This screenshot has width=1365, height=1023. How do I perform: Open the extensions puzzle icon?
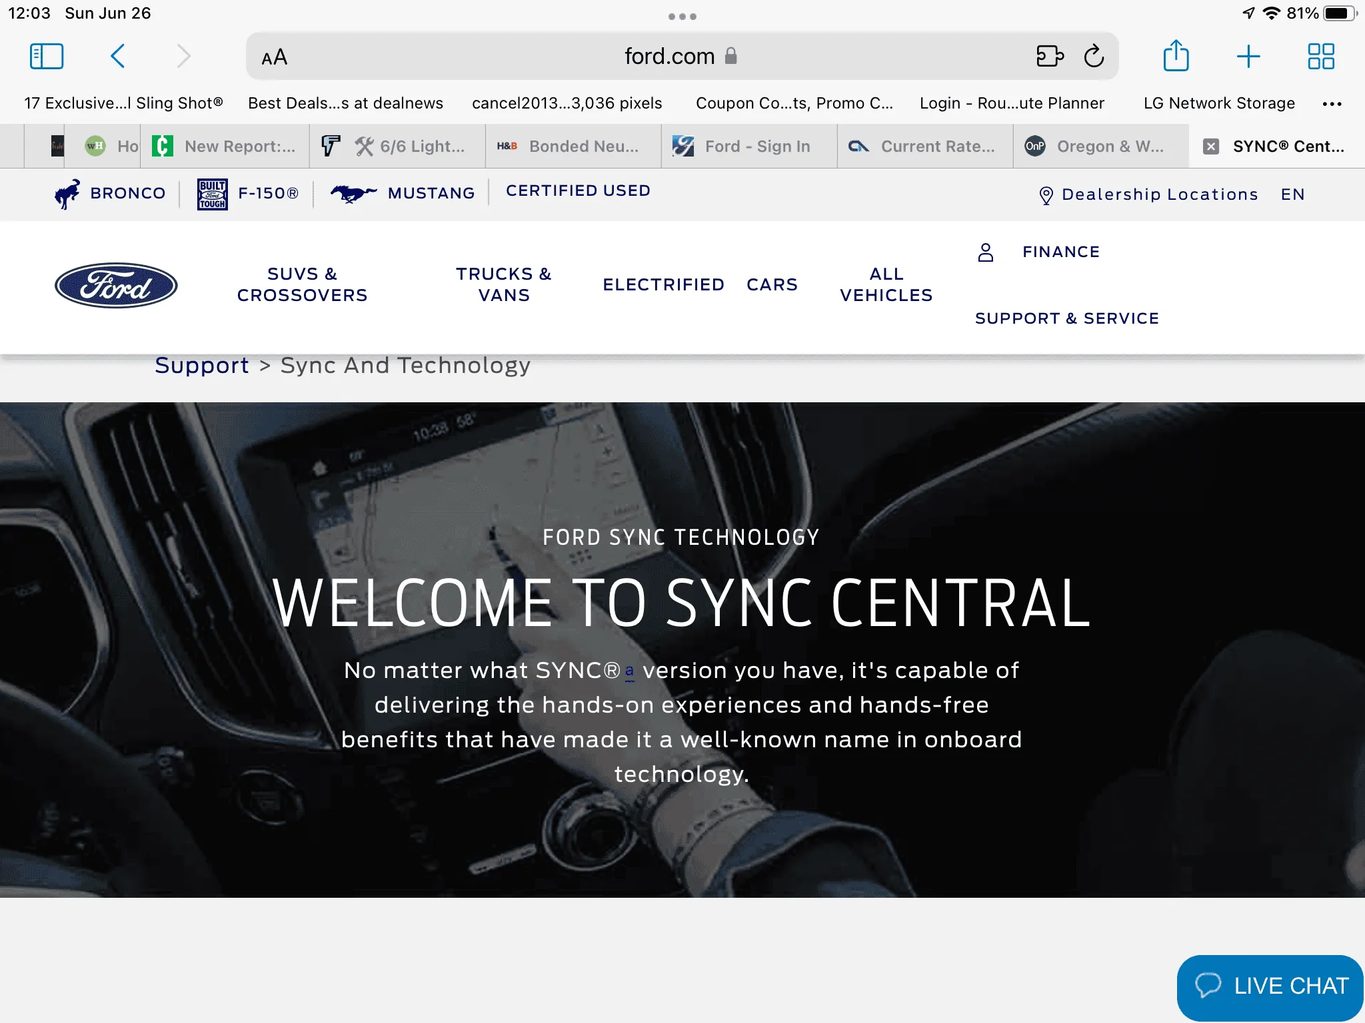1050,57
